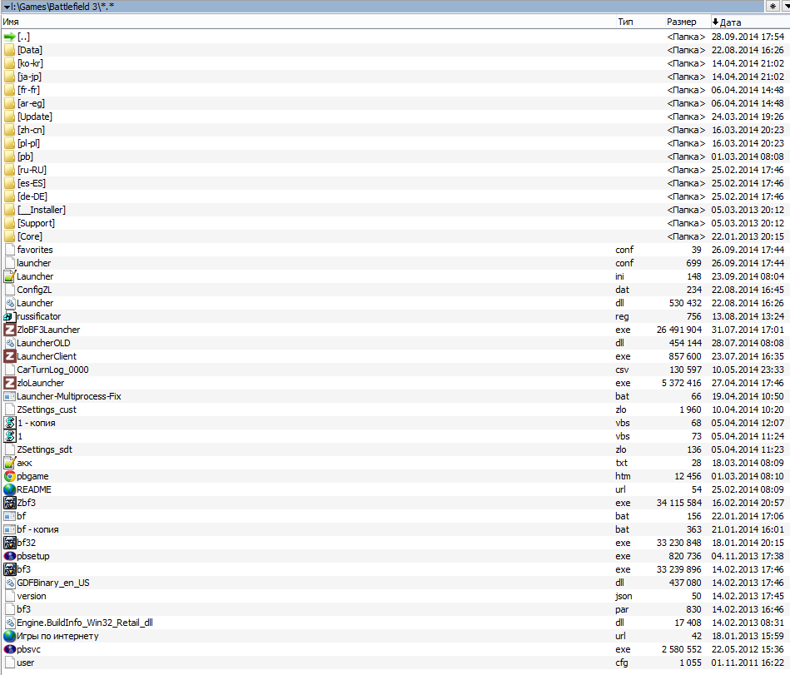Viewport: 790px width, 675px height.
Task: Select the pbsvc exe icon
Action: 9,649
